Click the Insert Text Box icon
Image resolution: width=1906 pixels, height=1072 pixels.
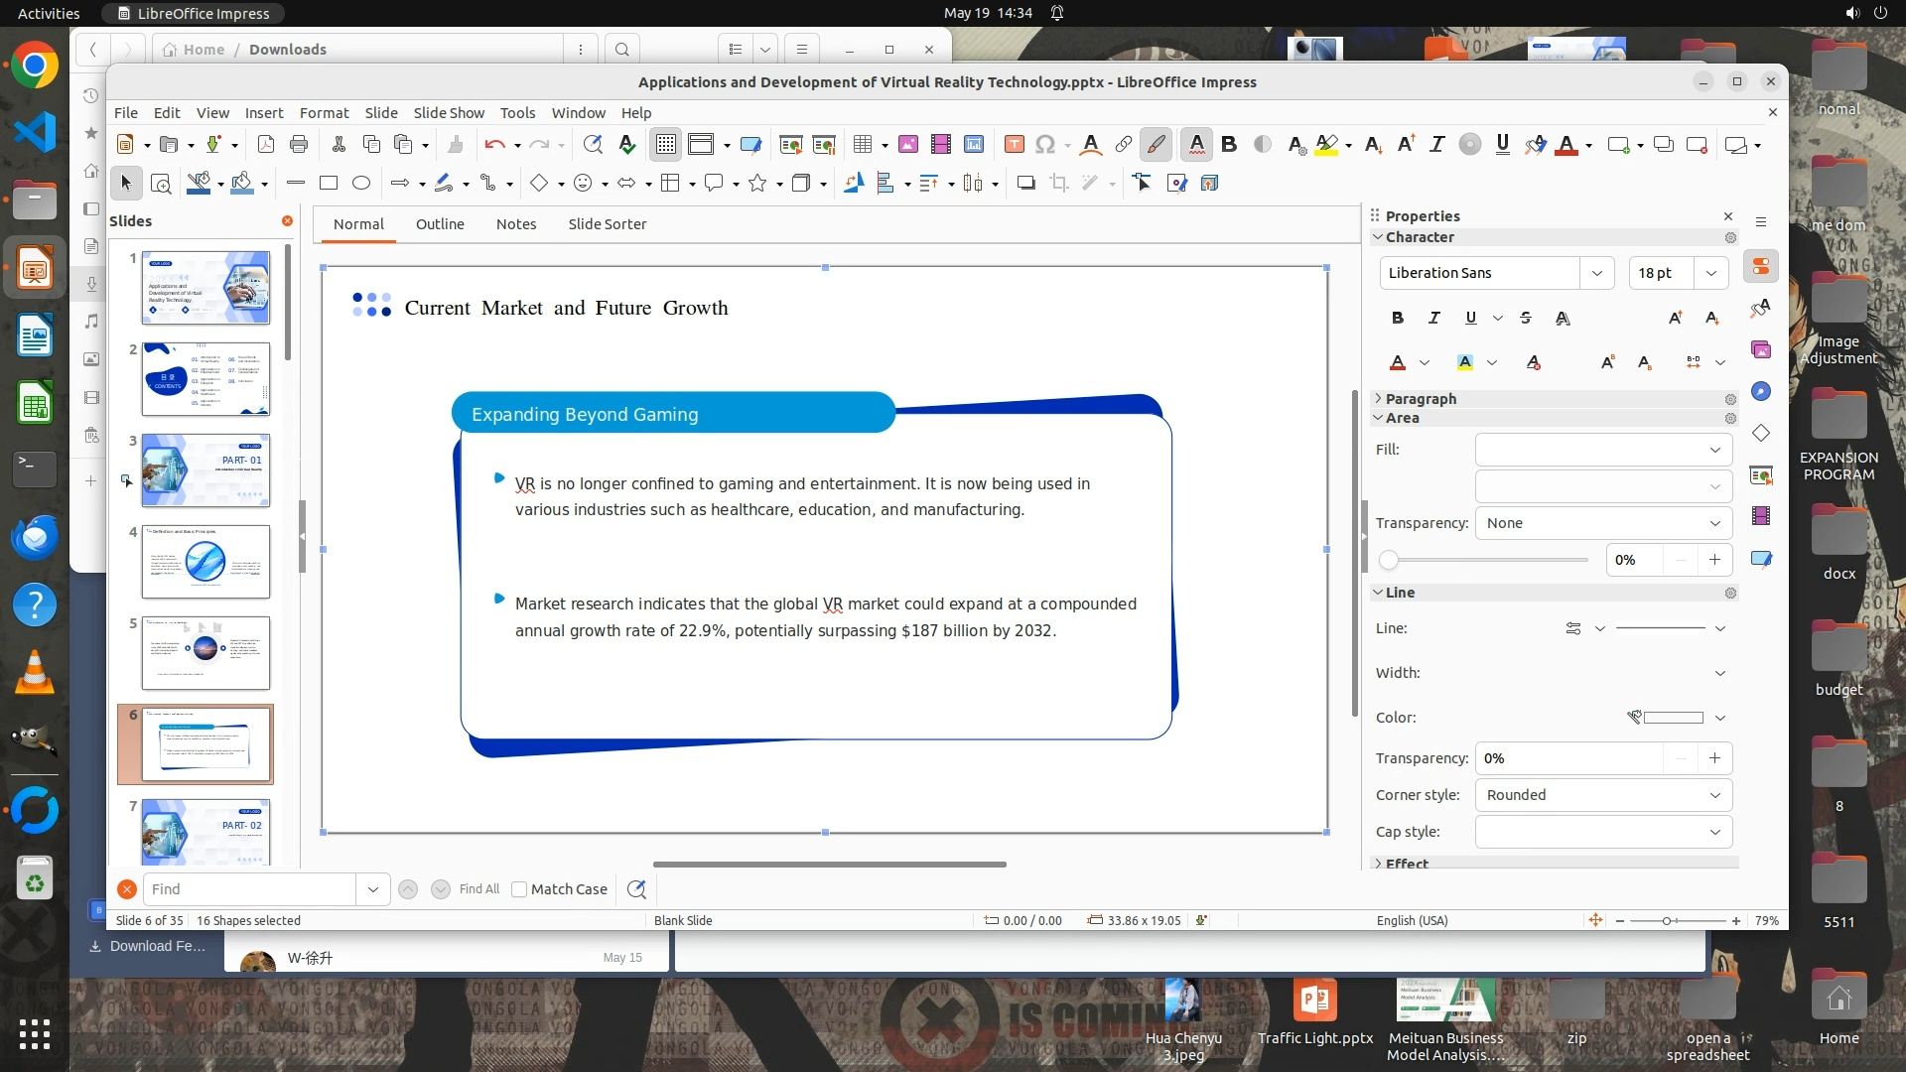(x=1014, y=145)
